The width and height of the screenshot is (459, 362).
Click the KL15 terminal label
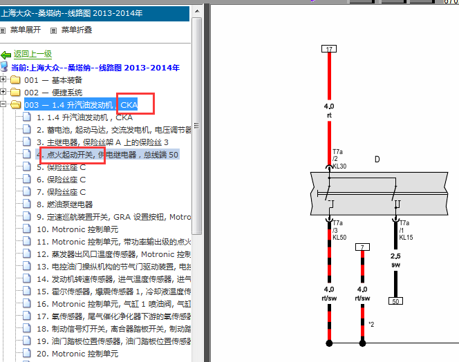coord(406,238)
